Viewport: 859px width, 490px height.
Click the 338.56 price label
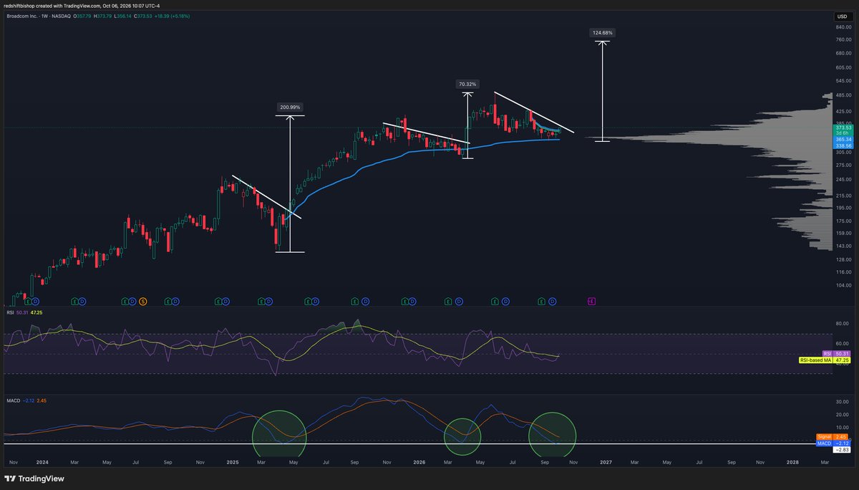pyautogui.click(x=842, y=145)
